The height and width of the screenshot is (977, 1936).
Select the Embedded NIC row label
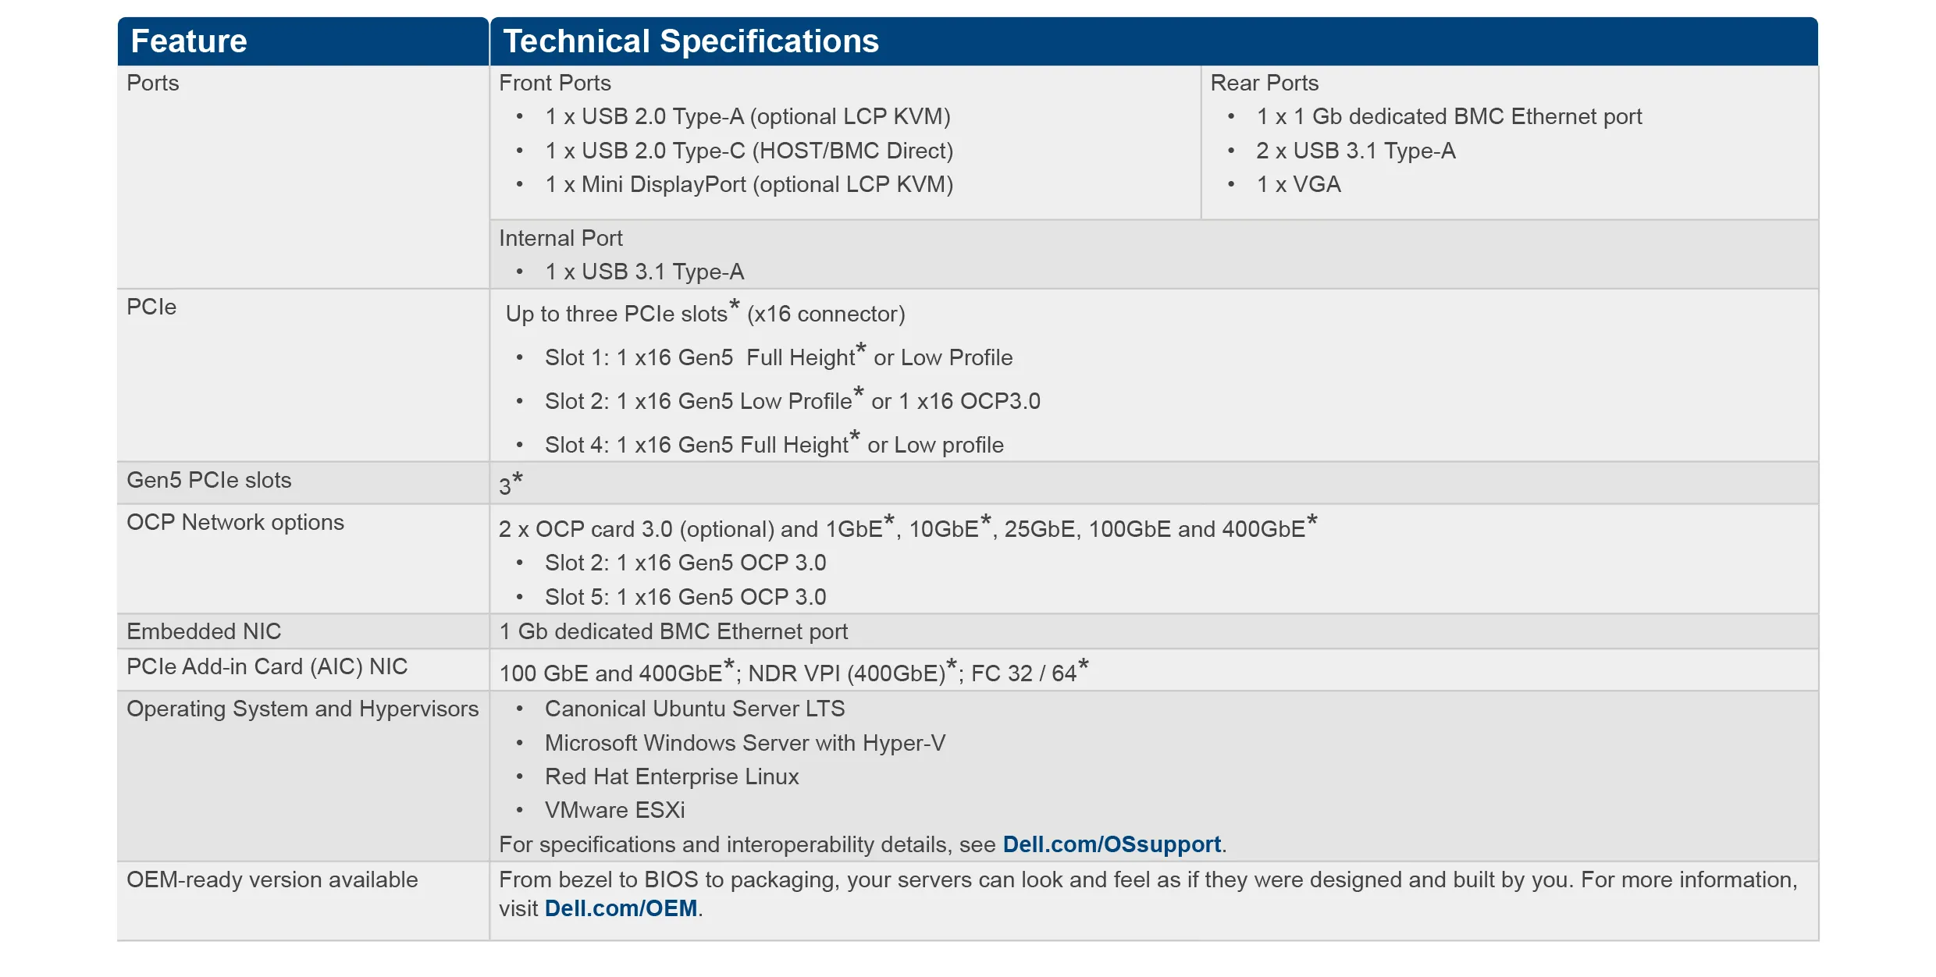click(x=204, y=631)
